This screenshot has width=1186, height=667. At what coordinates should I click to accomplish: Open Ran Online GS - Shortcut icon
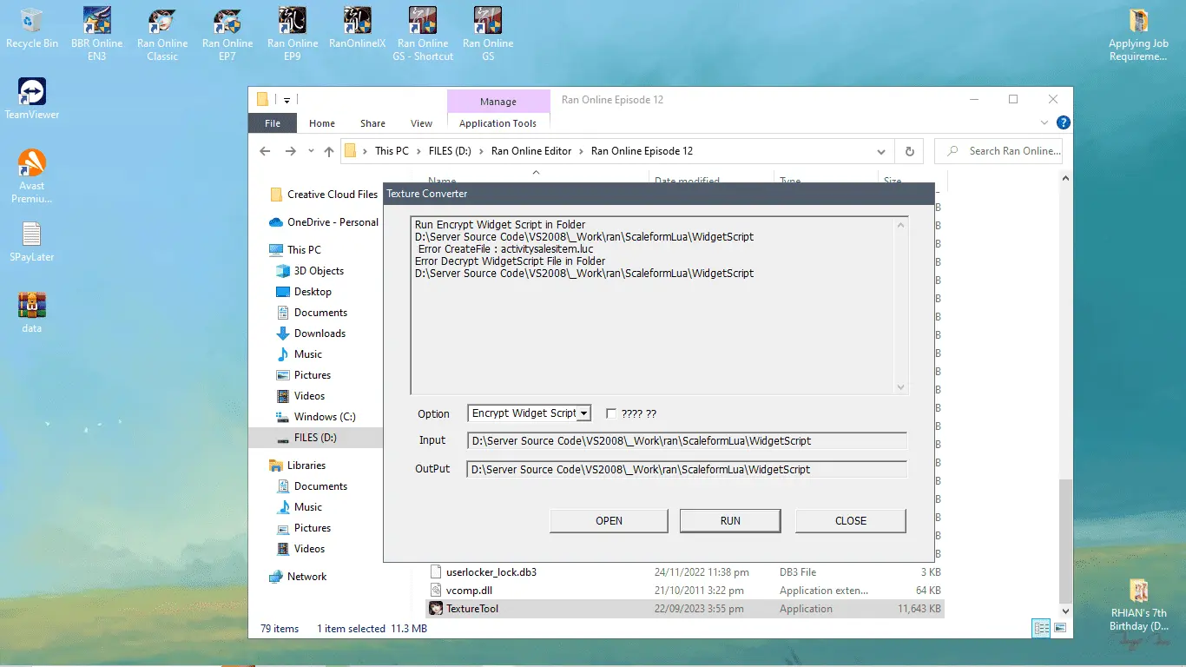coord(422,34)
